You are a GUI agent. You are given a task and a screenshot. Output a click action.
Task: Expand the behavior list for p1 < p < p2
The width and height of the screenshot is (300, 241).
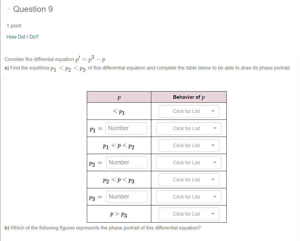(189, 146)
